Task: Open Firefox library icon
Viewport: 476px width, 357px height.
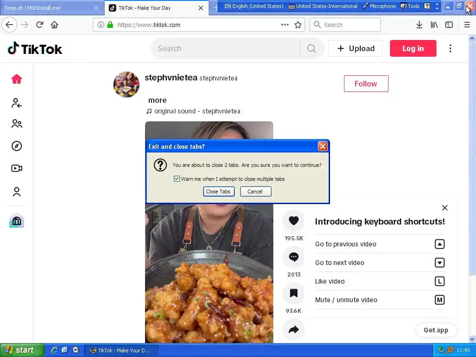Action: pos(434,25)
